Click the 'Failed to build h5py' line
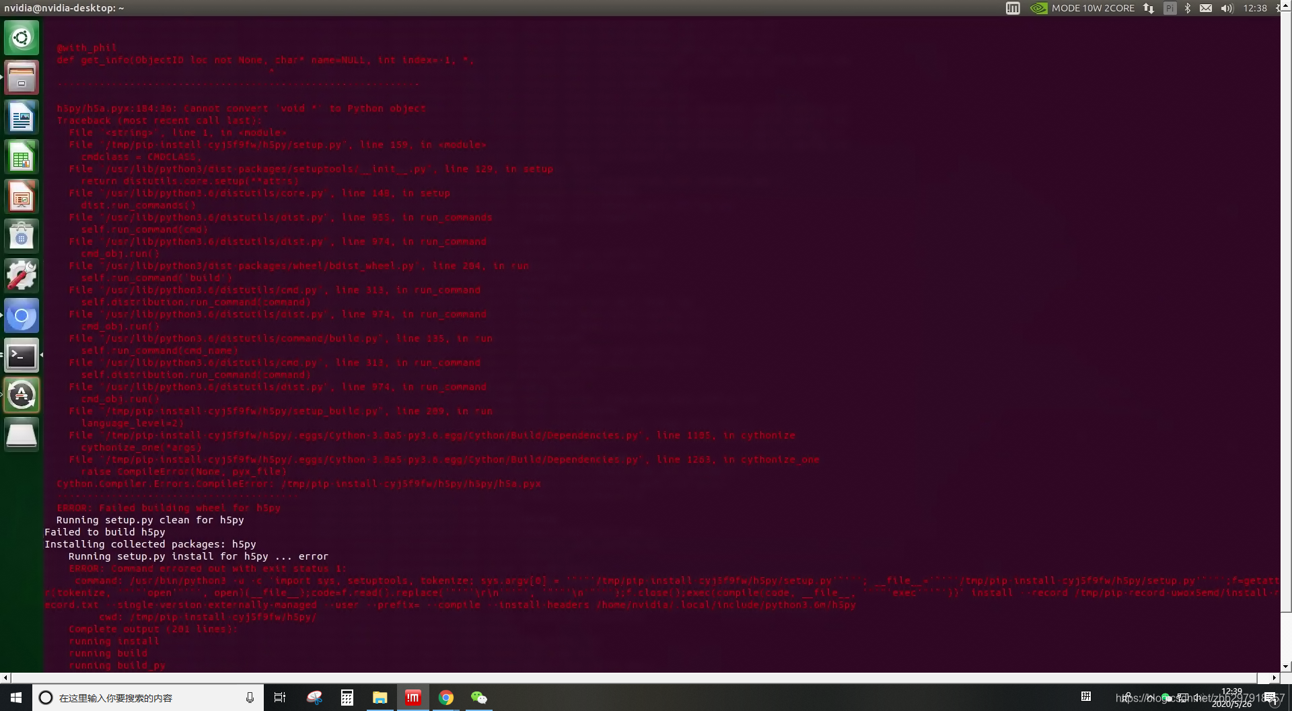This screenshot has height=711, width=1292. pos(105,532)
